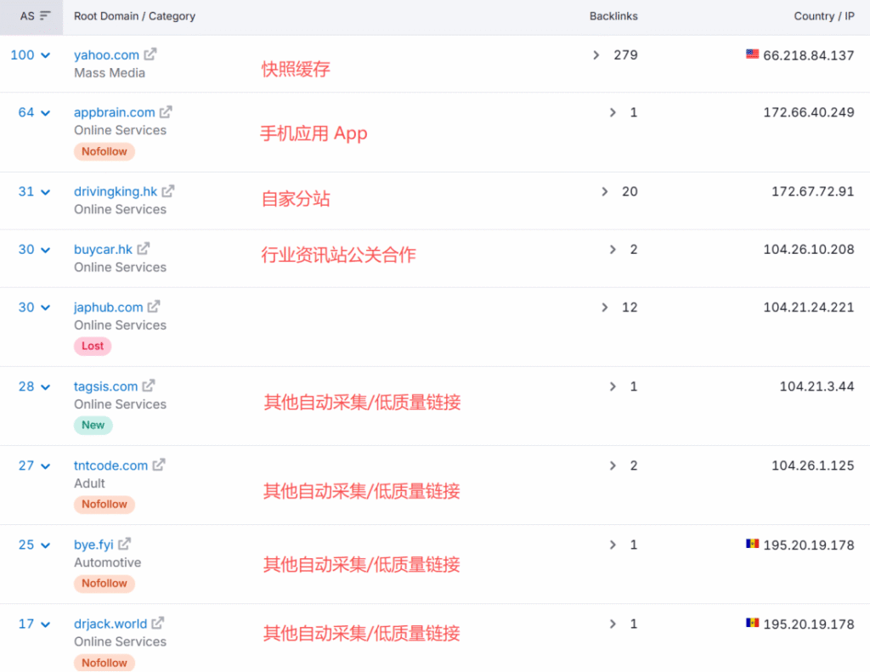870x672 pixels.
Task: Click the Backlinks column header
Action: 613,16
